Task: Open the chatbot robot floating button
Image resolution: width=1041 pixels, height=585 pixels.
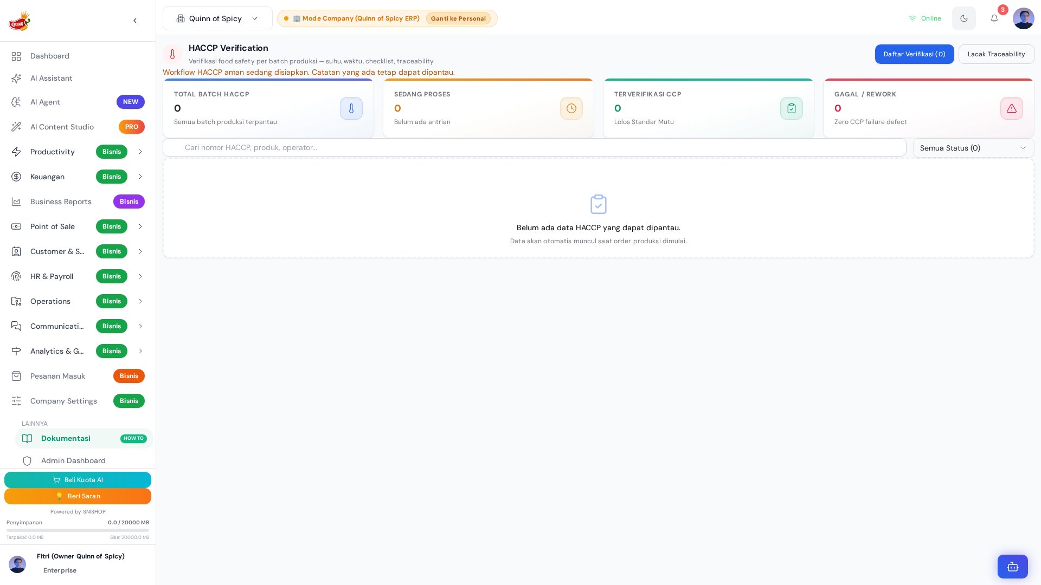Action: click(1013, 567)
